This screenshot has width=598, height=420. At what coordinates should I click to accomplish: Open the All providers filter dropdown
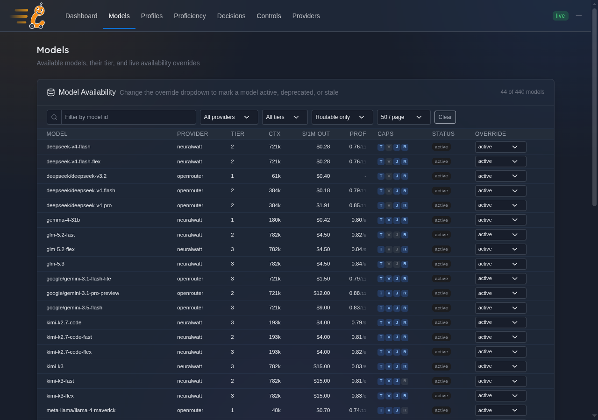coord(229,117)
